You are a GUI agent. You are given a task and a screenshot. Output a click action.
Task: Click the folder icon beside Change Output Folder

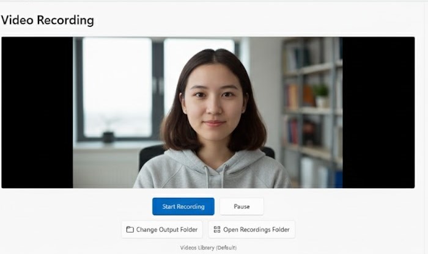click(130, 230)
